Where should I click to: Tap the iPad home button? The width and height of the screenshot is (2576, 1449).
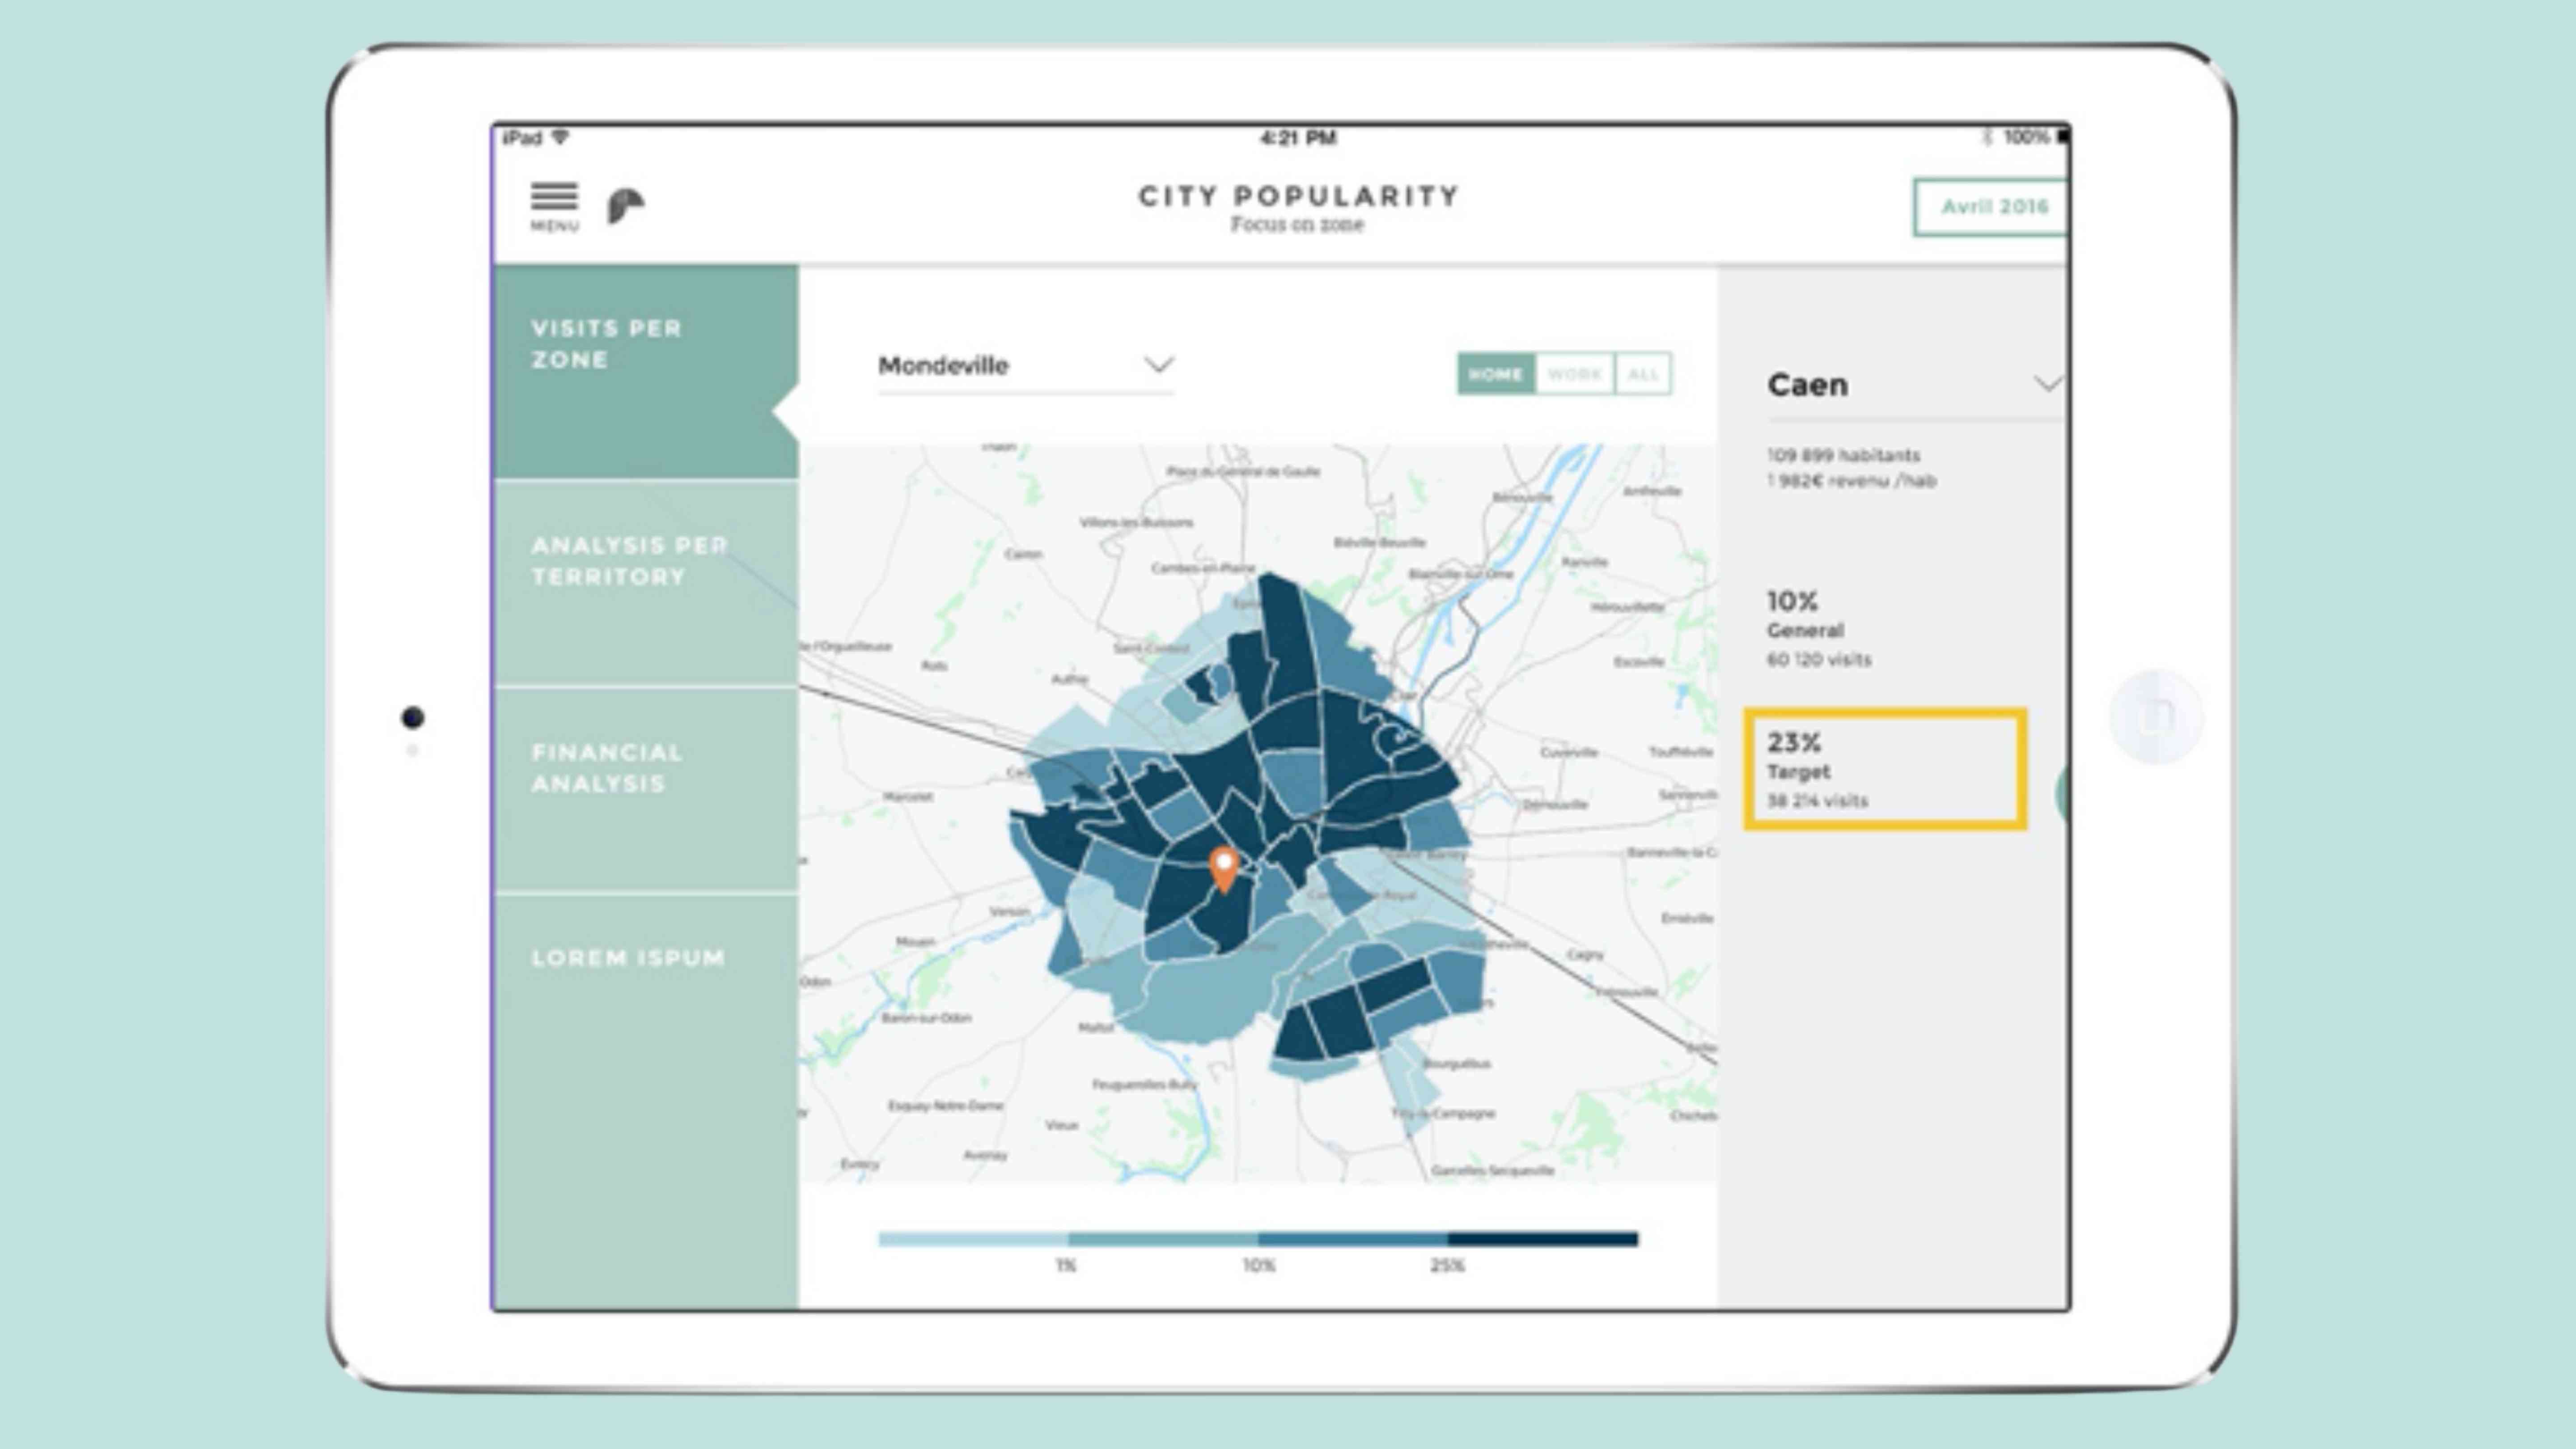coord(2156,716)
